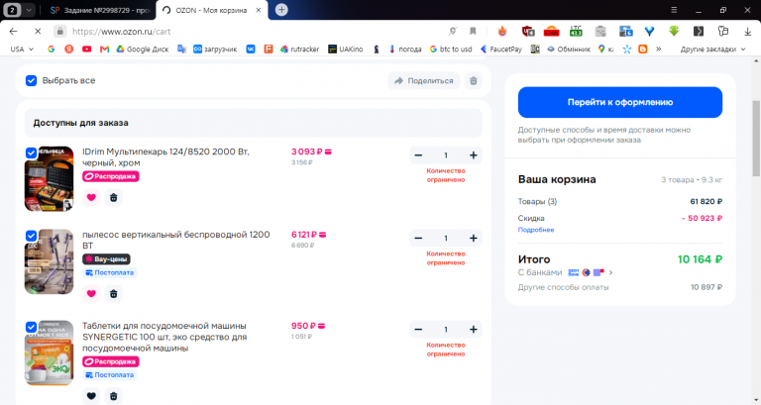The height and width of the screenshot is (405, 761).
Task: Open the YouTube bookmark icon
Action: coord(87,49)
